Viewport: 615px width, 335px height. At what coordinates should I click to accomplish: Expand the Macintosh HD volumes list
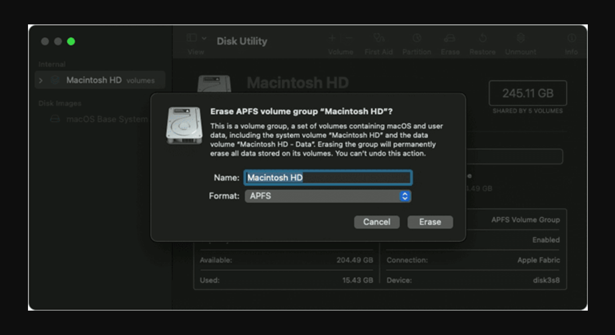point(40,80)
